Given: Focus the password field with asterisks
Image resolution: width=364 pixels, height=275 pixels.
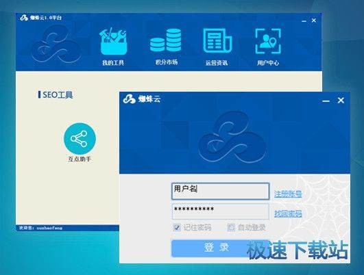Looking at the screenshot, I should point(220,211).
